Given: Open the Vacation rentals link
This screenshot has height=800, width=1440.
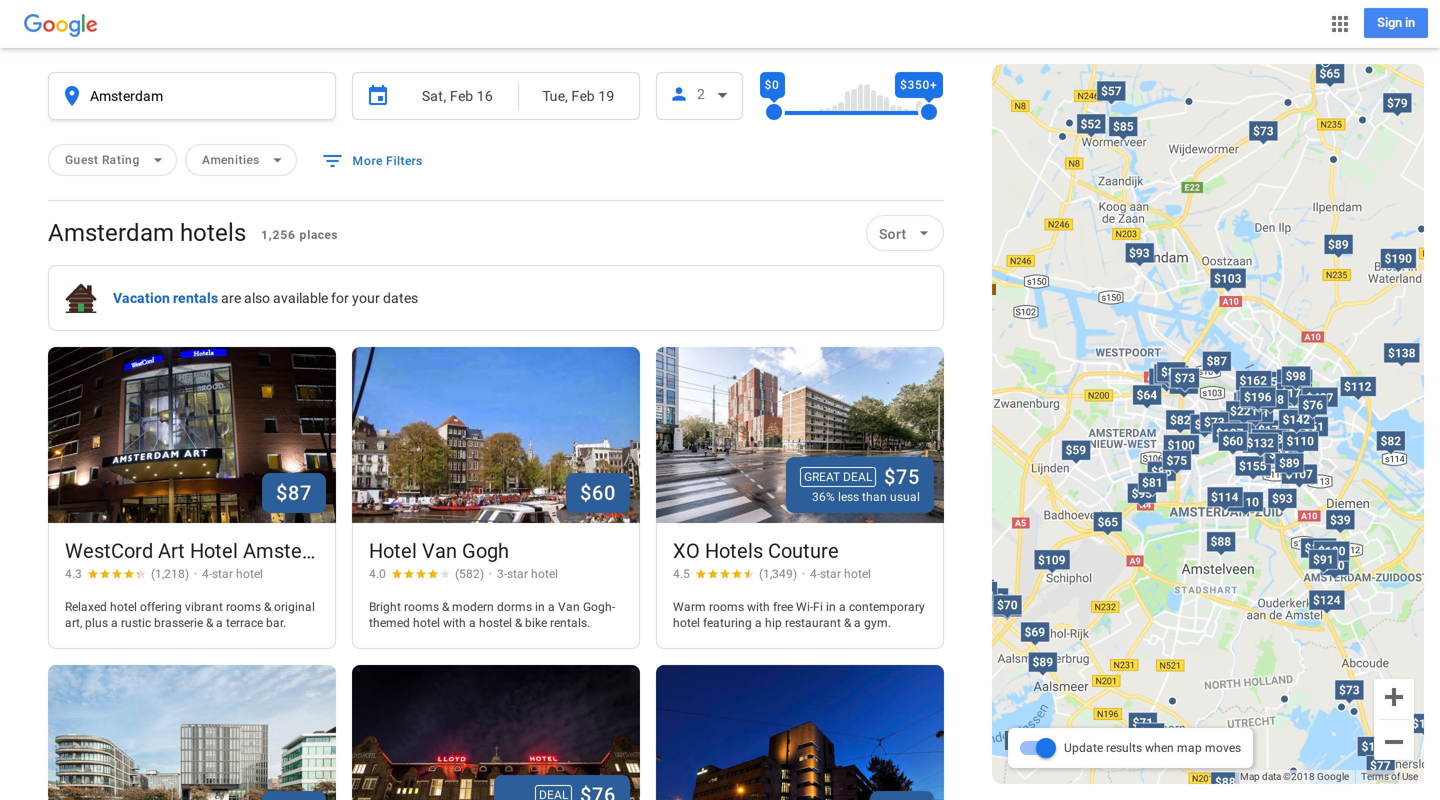Looking at the screenshot, I should [165, 298].
